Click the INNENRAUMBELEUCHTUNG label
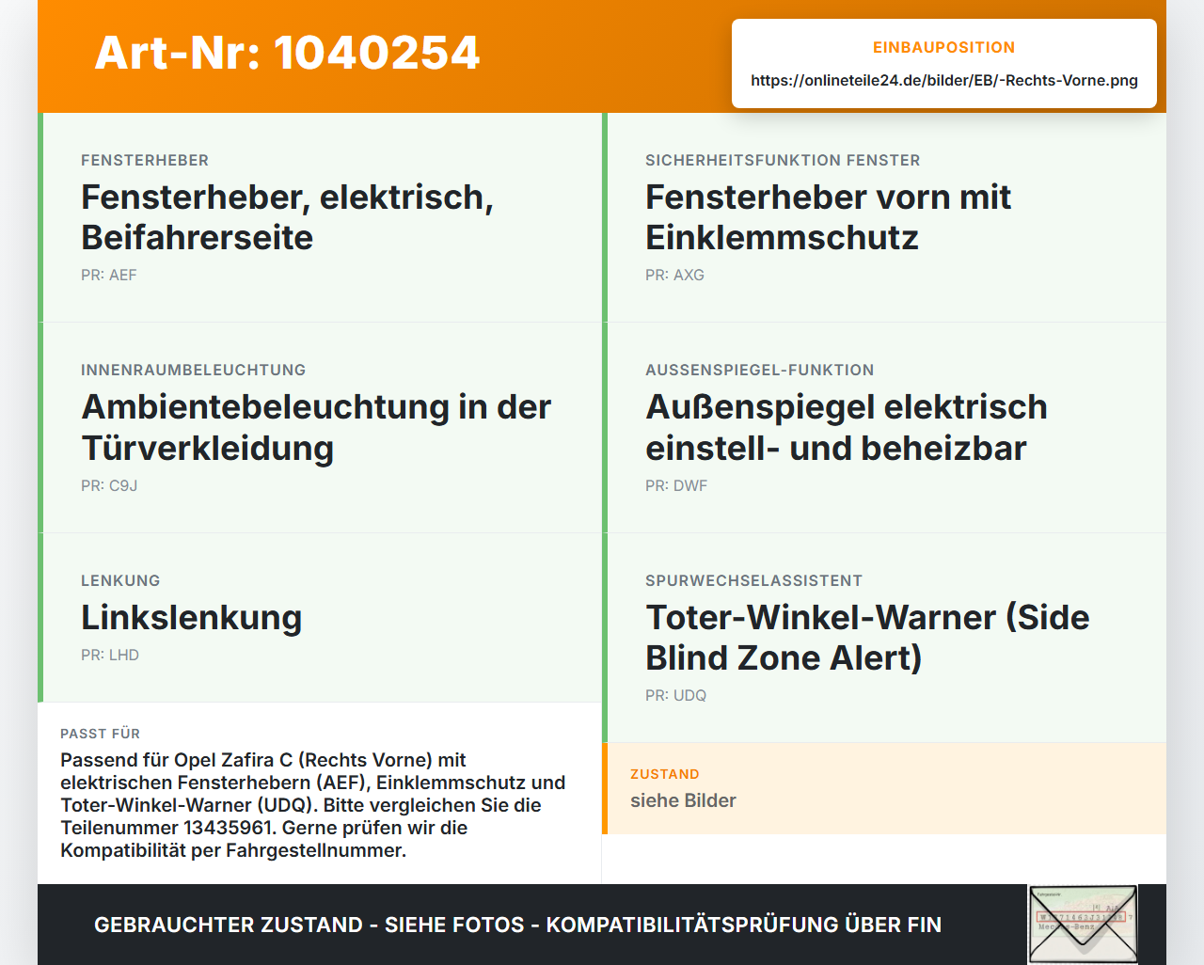Screen dimensions: 1204x965 tap(194, 370)
